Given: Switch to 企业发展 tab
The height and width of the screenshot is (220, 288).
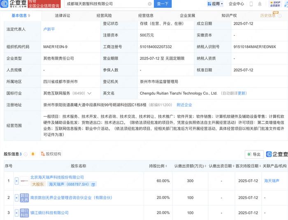Looking at the screenshot, I should 188,16.
